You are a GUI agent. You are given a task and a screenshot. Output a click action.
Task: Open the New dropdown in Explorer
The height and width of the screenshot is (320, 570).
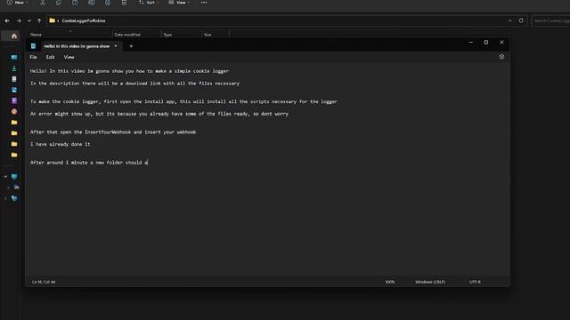(x=18, y=3)
